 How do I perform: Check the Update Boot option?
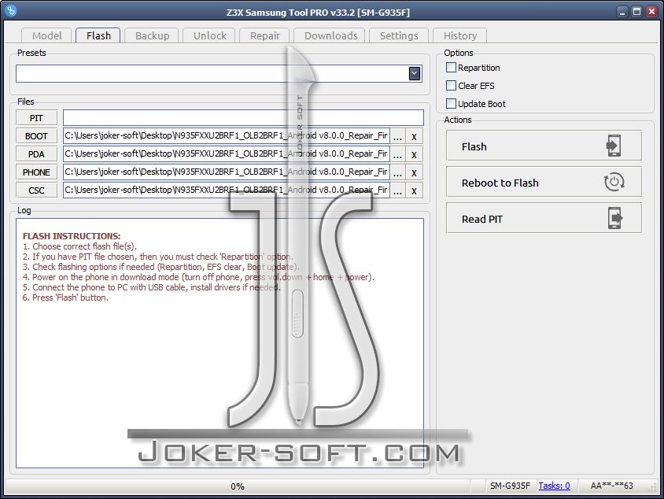coord(451,104)
